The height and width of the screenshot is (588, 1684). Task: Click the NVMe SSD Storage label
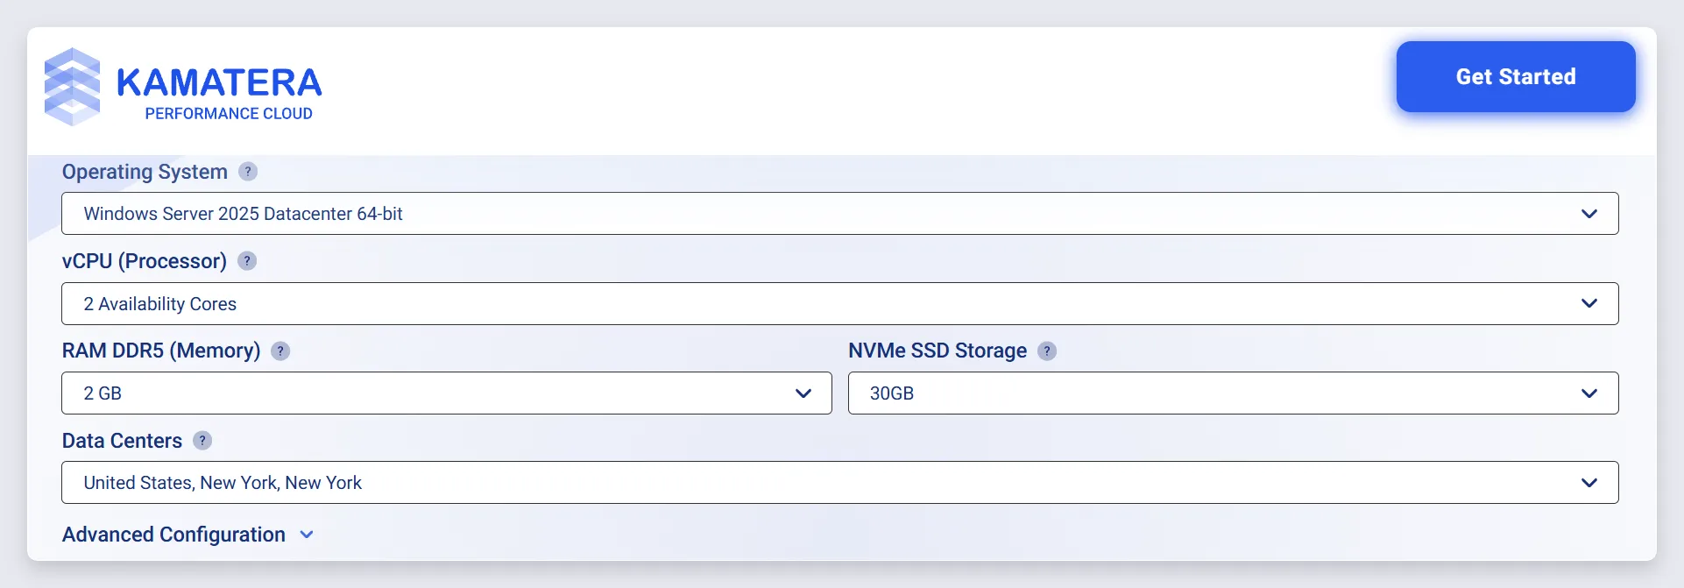(x=938, y=351)
